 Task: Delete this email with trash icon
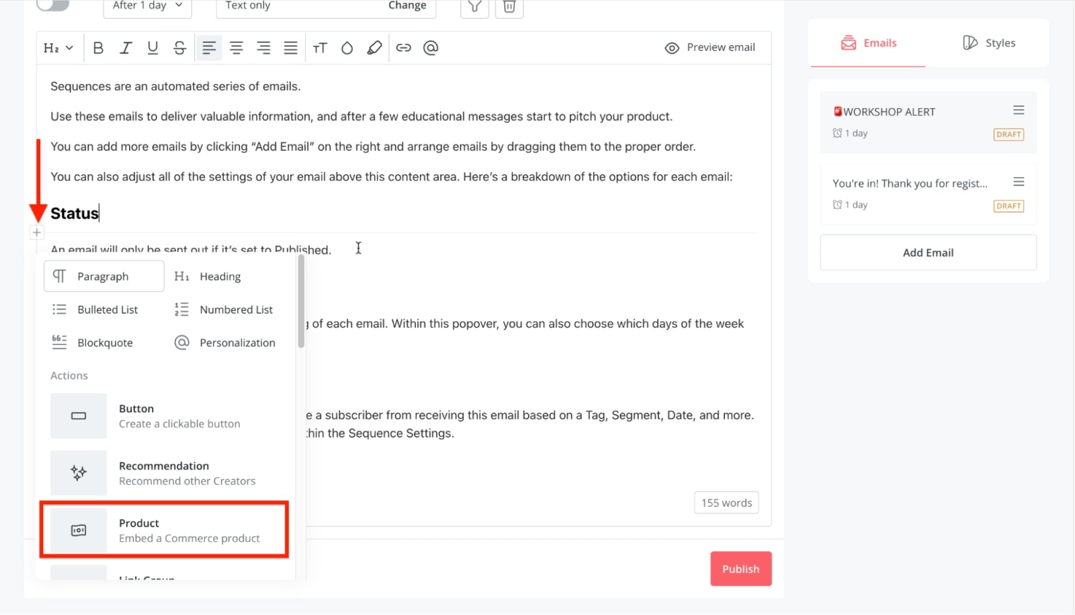click(509, 7)
